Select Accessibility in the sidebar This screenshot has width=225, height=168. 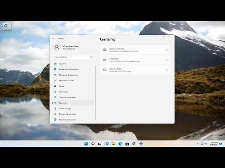73,109
